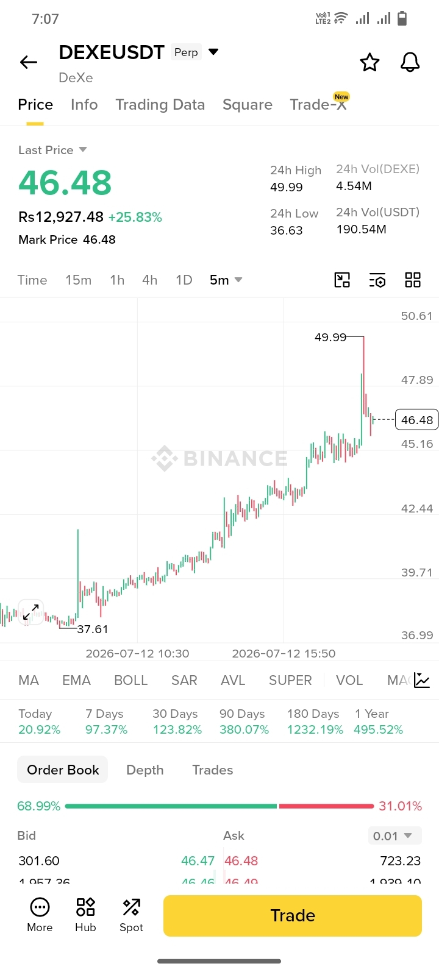
Task: Toggle the AVL indicator
Action: pos(233,680)
